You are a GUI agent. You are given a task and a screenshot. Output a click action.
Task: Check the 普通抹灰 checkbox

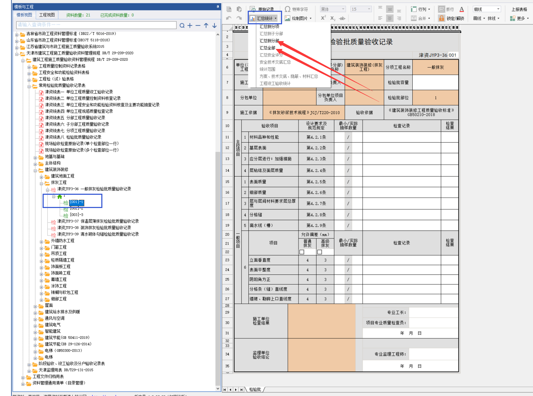click(302, 252)
